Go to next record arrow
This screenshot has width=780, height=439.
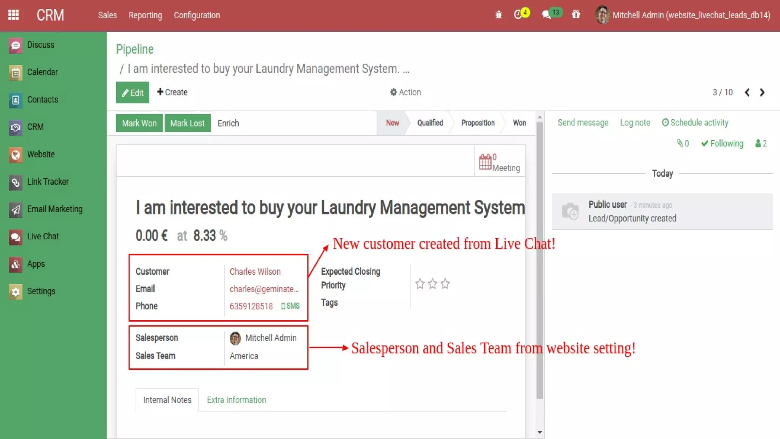tap(762, 93)
